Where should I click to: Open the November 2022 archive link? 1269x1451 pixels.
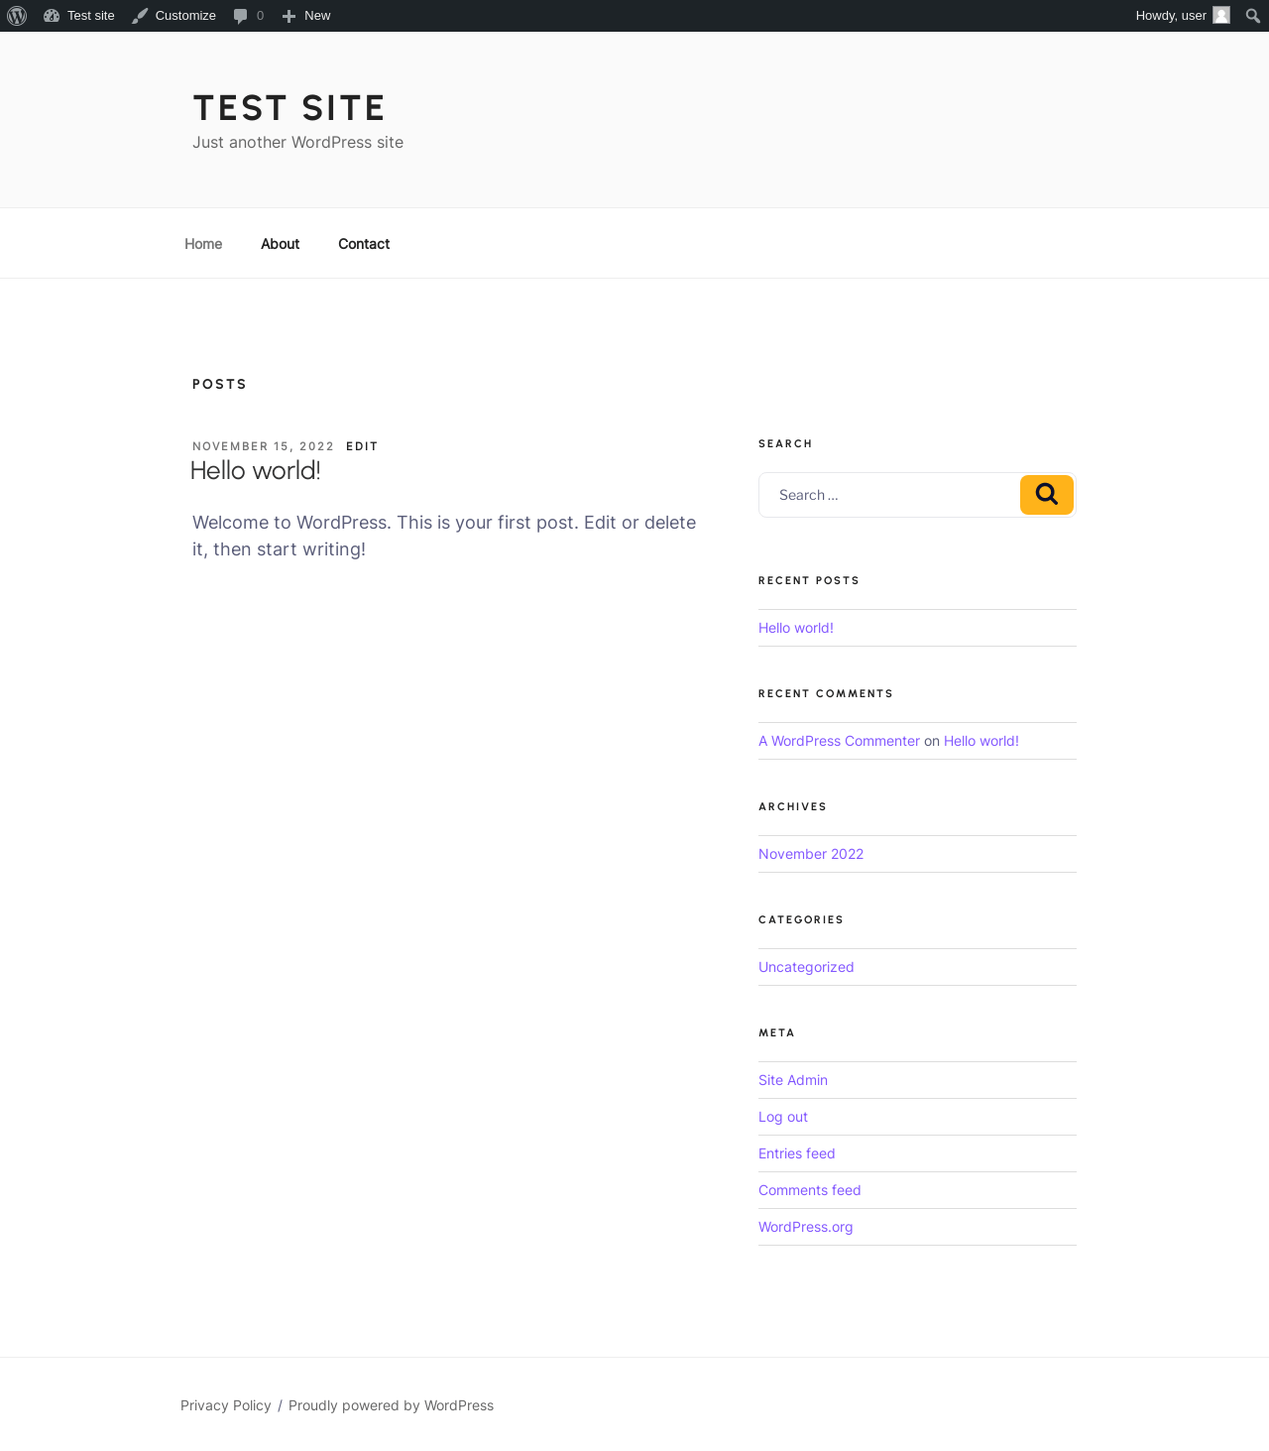pyautogui.click(x=811, y=854)
